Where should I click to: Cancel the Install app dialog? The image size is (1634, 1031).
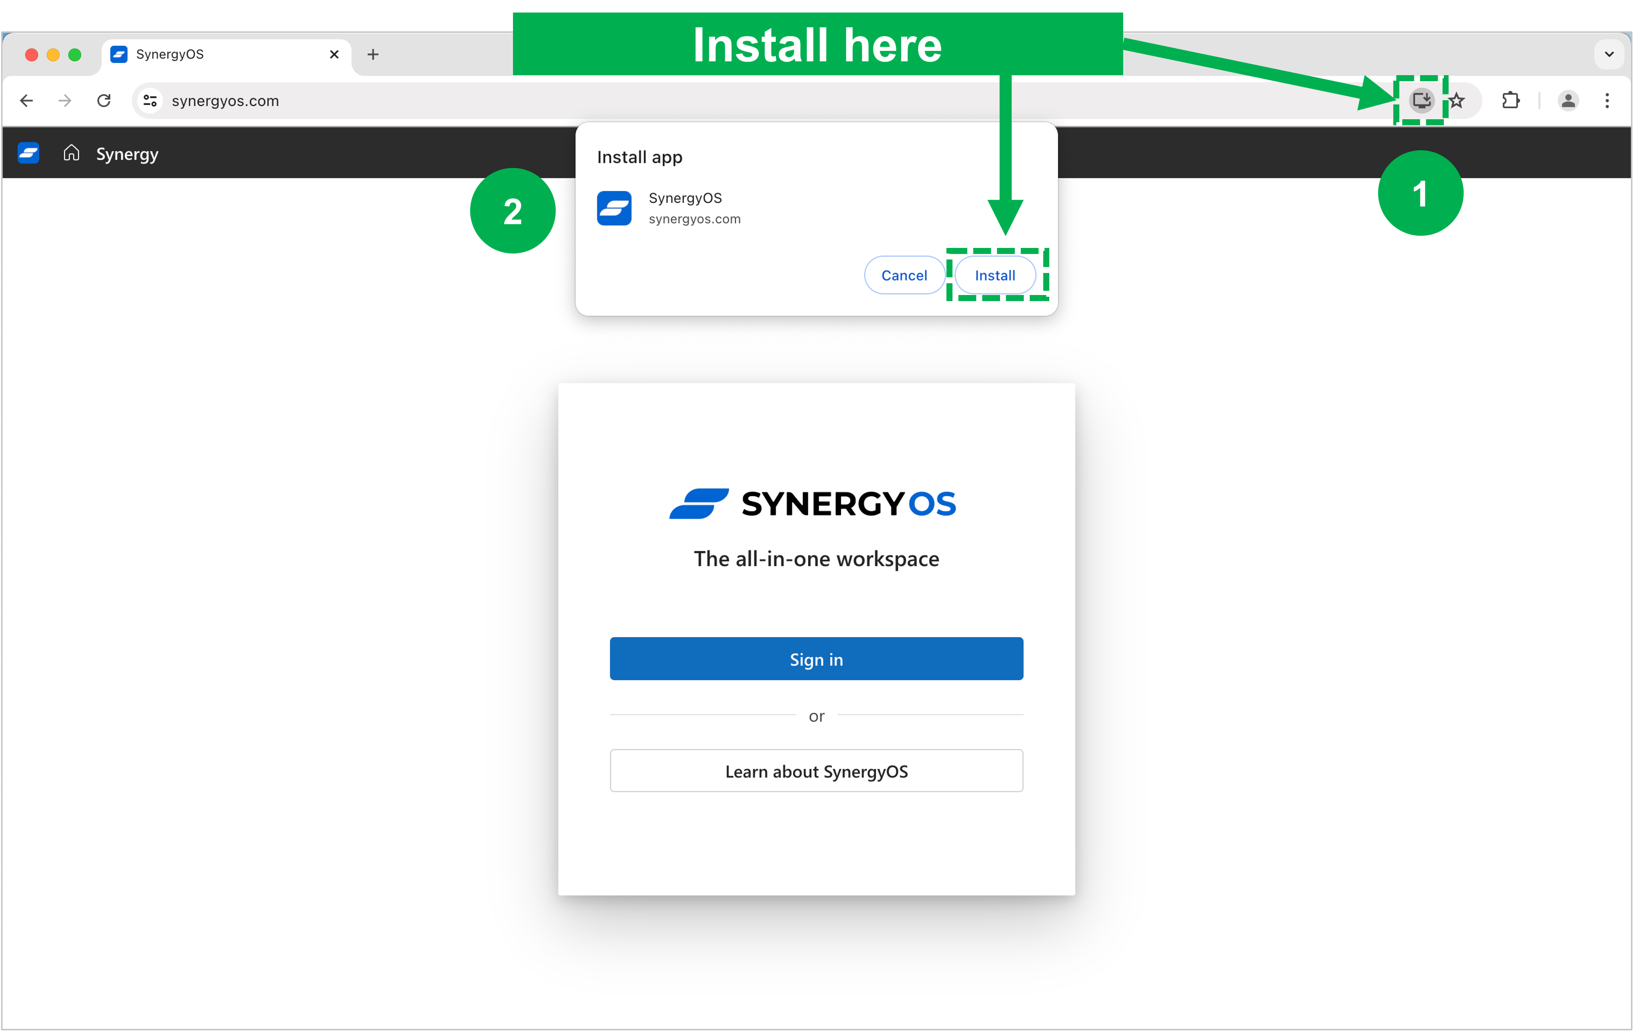tap(904, 276)
